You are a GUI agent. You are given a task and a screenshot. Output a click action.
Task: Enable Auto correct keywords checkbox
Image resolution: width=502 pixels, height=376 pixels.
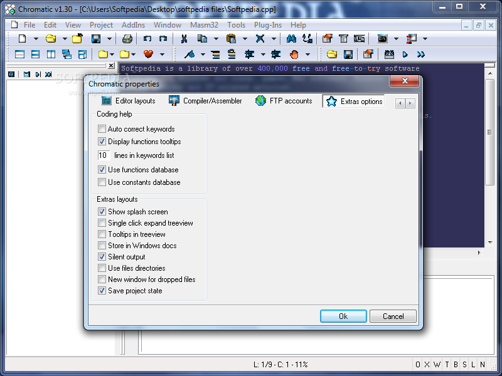(x=102, y=129)
